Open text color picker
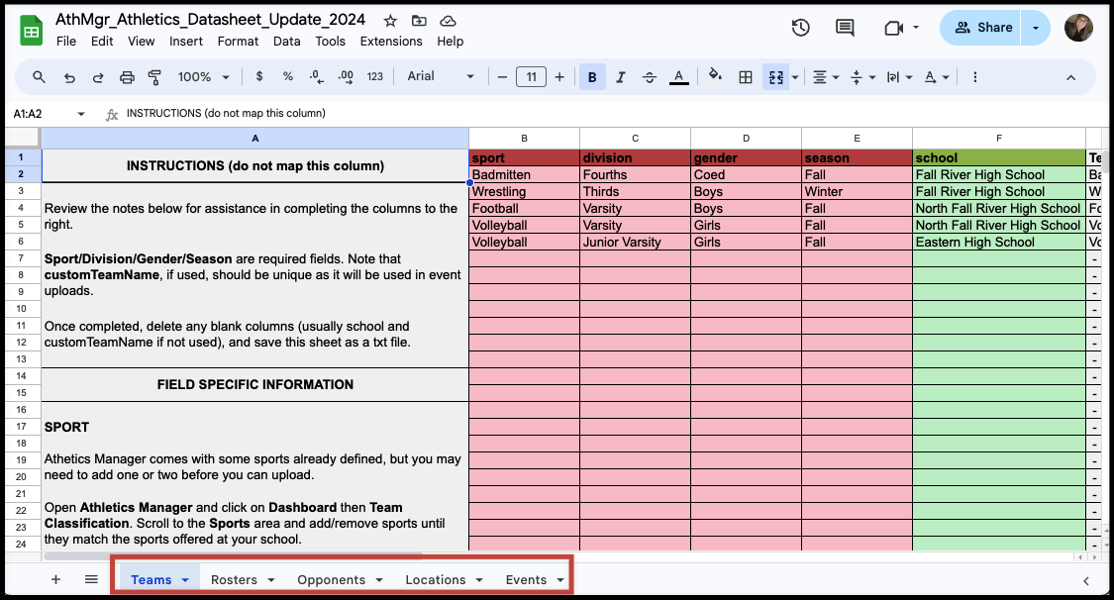 click(679, 76)
